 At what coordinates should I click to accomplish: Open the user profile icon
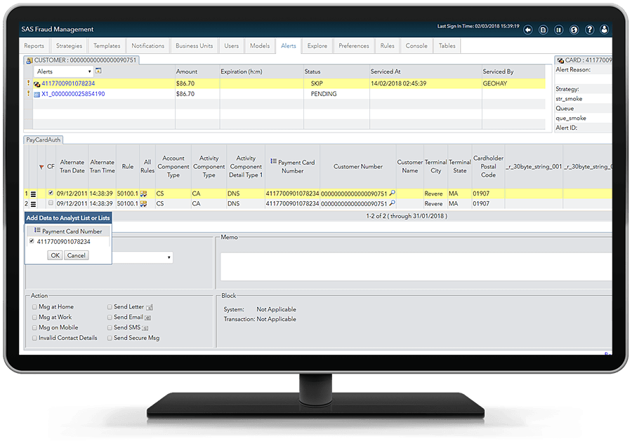pos(605,30)
